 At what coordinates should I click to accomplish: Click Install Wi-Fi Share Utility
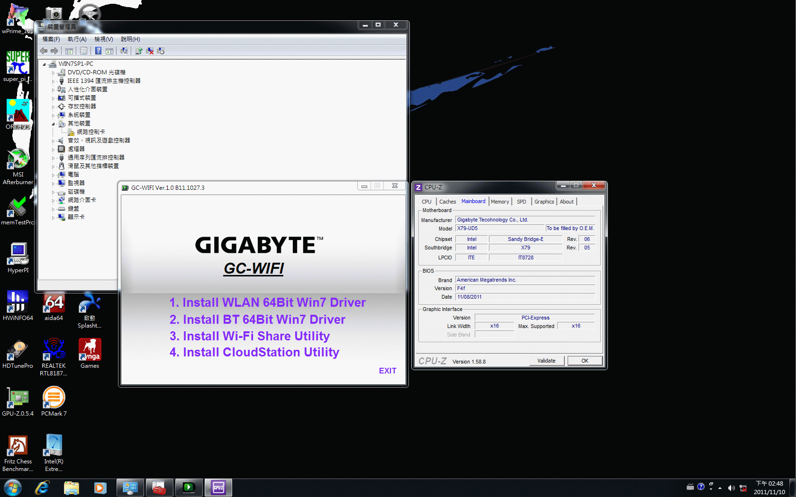[x=250, y=336]
